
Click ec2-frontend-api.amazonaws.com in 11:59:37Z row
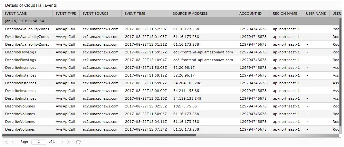click(x=203, y=52)
